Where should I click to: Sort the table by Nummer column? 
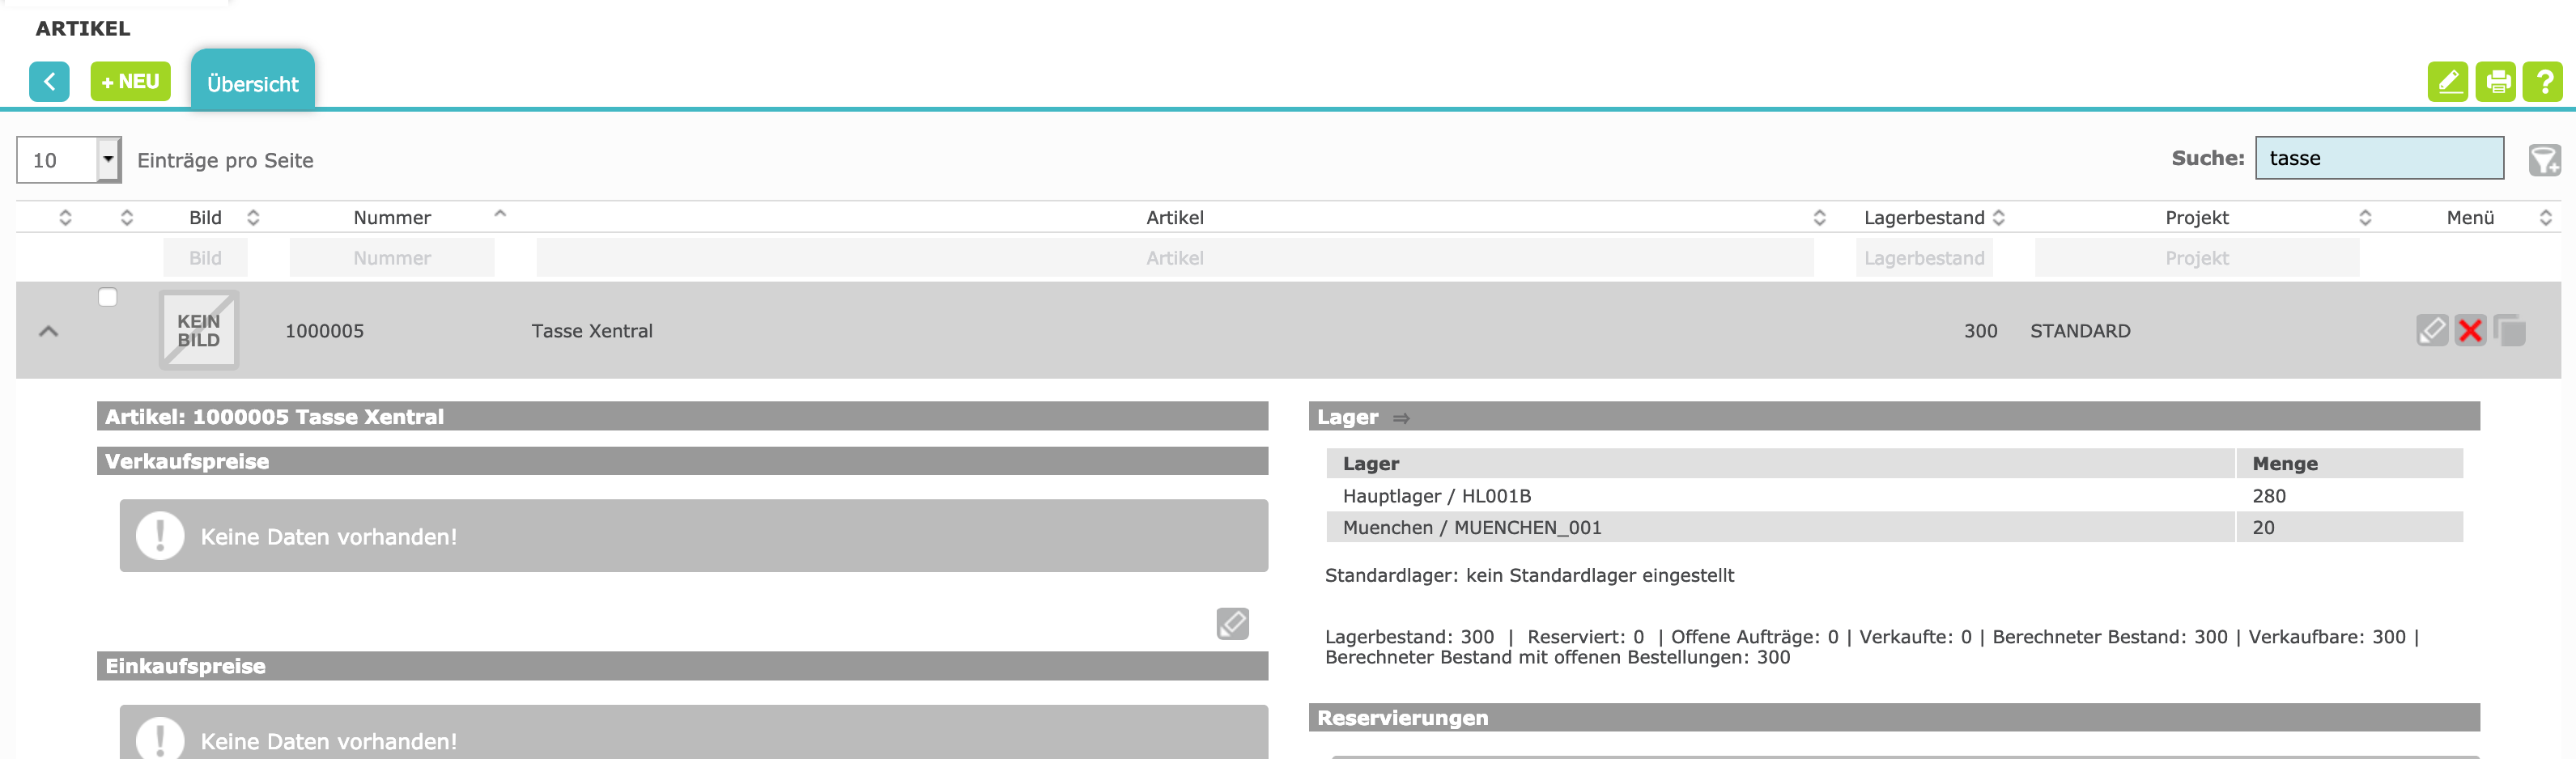pyautogui.click(x=392, y=218)
